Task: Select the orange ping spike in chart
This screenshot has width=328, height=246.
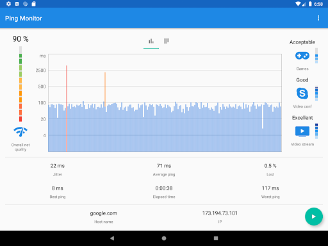Action: (x=105, y=90)
